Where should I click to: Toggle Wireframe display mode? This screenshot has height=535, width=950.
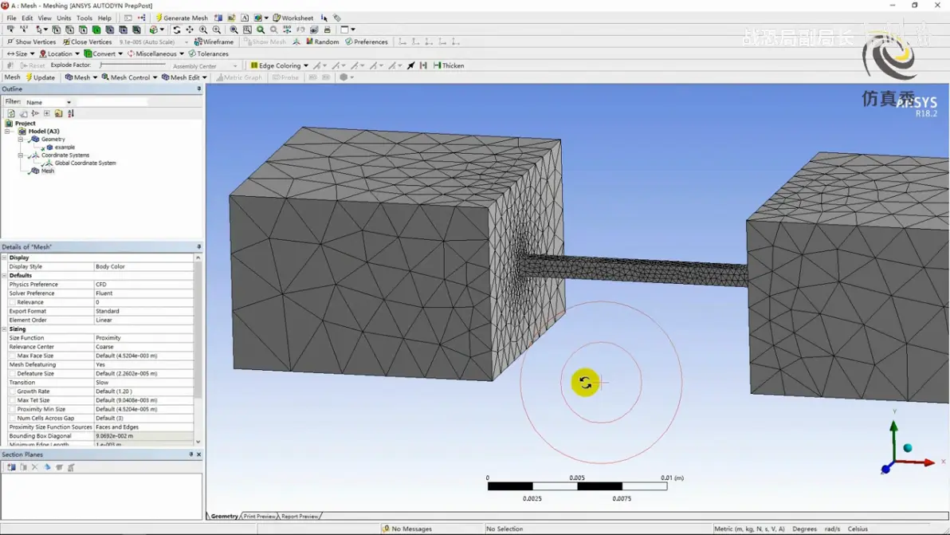[214, 41]
